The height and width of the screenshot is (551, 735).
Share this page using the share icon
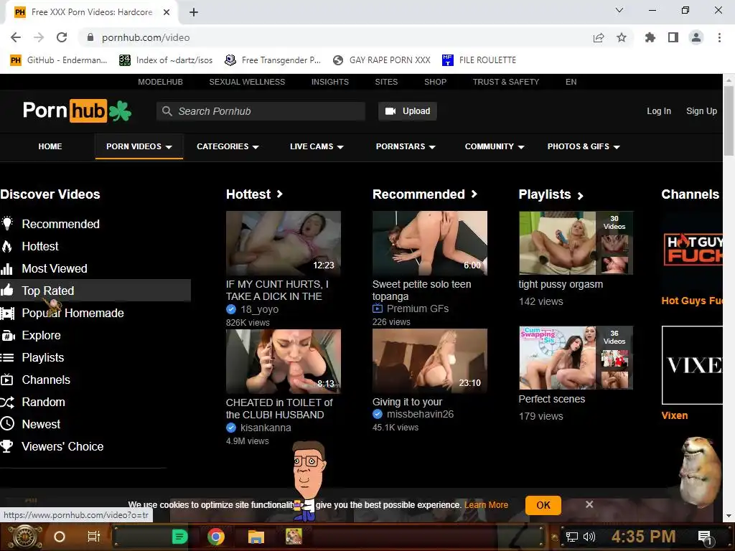click(599, 37)
